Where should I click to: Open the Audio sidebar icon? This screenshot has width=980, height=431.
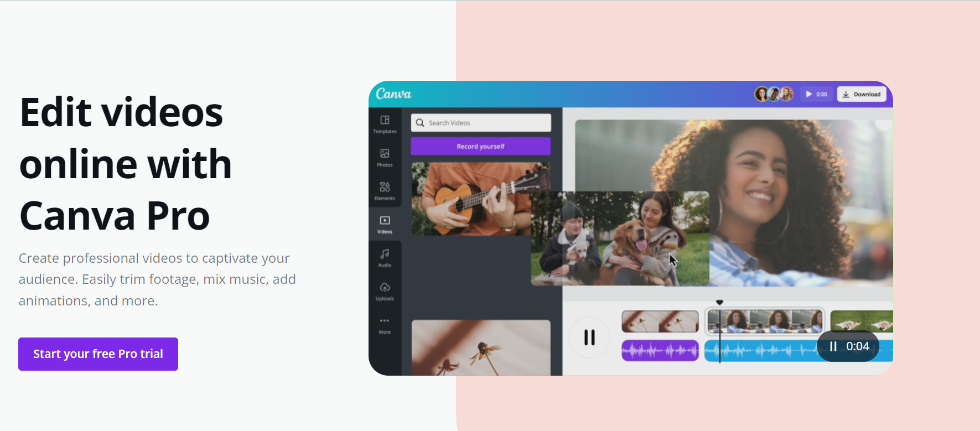point(385,258)
